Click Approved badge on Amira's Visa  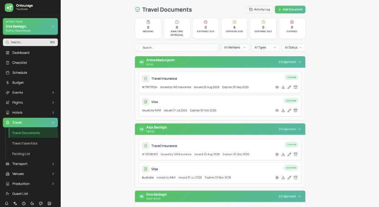pyautogui.click(x=291, y=101)
